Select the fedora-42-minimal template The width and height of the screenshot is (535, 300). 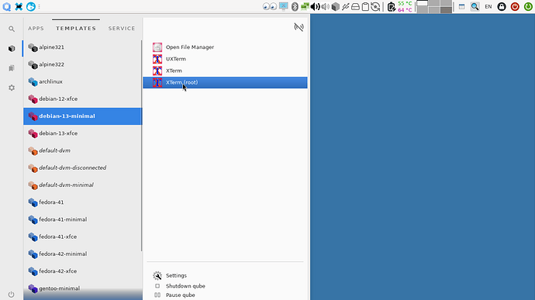(x=82, y=254)
